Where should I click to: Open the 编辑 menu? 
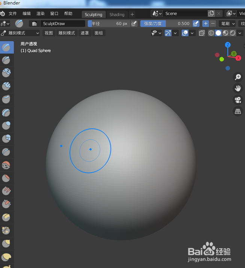[x=27, y=13]
